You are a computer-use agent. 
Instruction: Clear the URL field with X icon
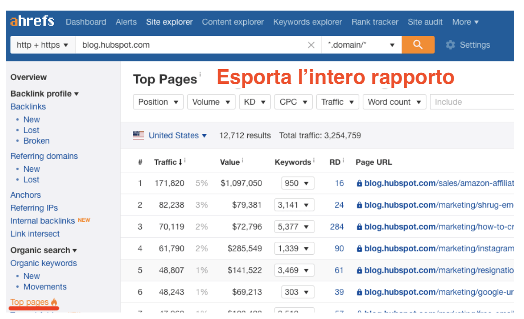pos(311,45)
